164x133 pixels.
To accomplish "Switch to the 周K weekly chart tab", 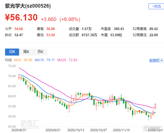I will [26, 52].
